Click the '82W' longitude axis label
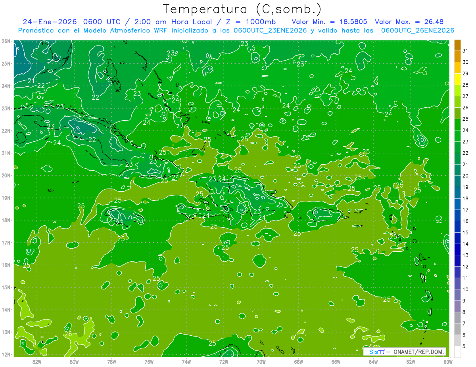This screenshot has width=476, height=367. click(x=36, y=361)
